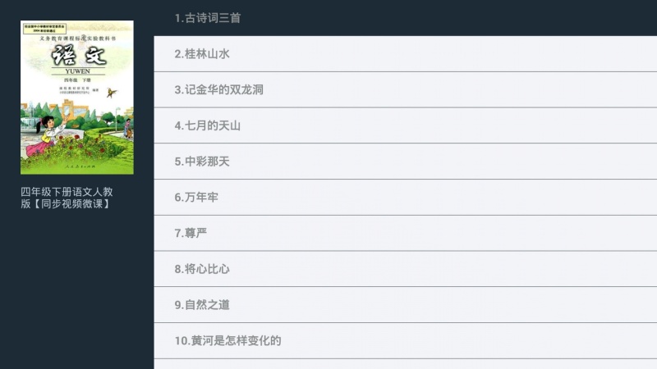Viewport: 657px width, 369px height.
Task: Open lesson 9.自然之道
Action: 405,304
